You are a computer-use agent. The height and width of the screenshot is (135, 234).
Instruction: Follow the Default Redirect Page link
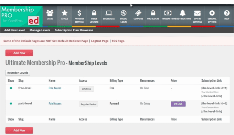point(73,41)
